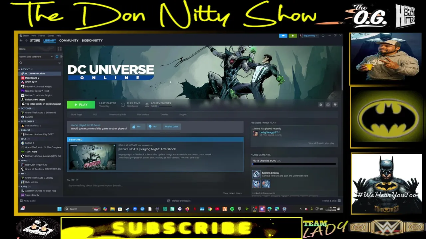Click the Add a Game plus icon
This screenshot has height=239, width=426.
tap(21, 201)
